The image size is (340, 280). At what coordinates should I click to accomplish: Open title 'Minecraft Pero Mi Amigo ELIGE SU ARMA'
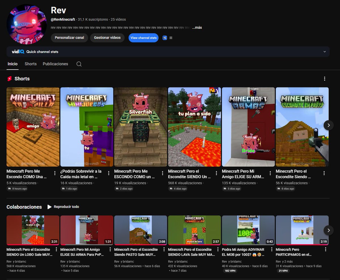tap(82, 252)
